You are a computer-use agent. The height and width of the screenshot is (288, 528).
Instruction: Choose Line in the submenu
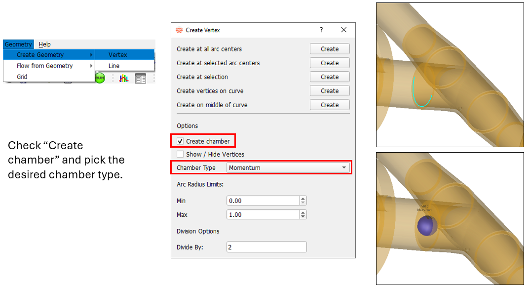[x=124, y=66]
